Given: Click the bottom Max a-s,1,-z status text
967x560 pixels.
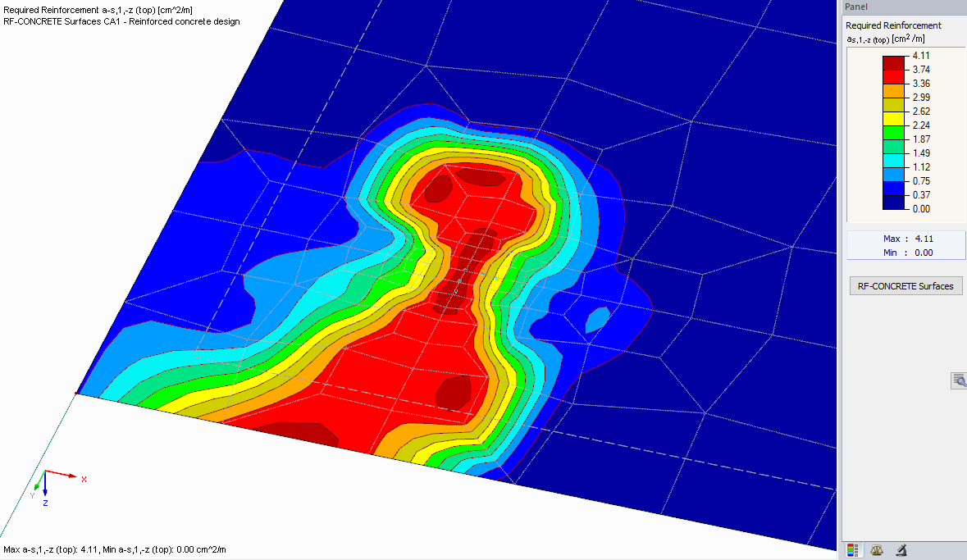Looking at the screenshot, I should tap(115, 549).
